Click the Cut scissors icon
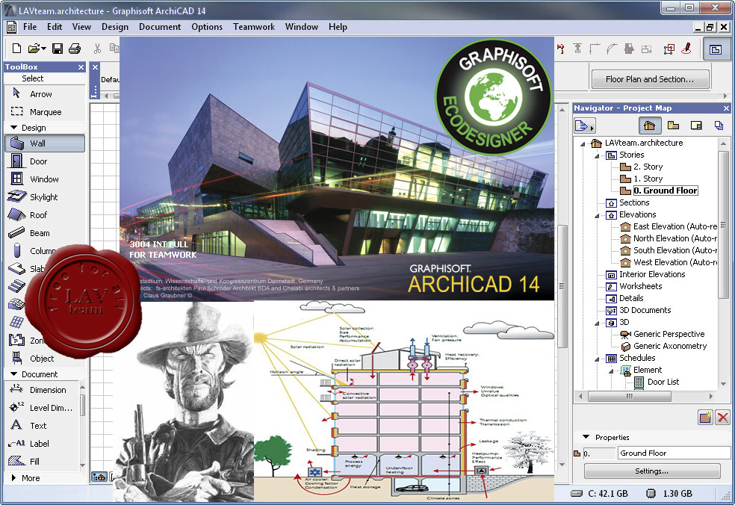 point(97,49)
